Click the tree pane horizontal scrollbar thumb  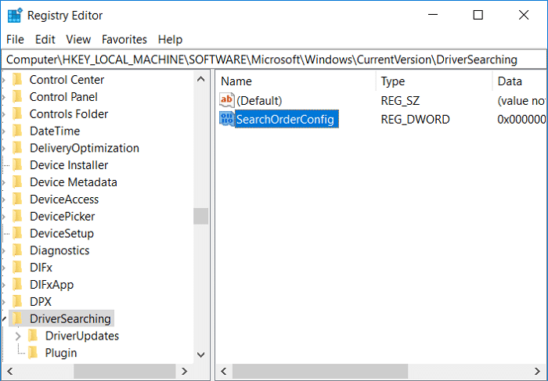click(124, 372)
